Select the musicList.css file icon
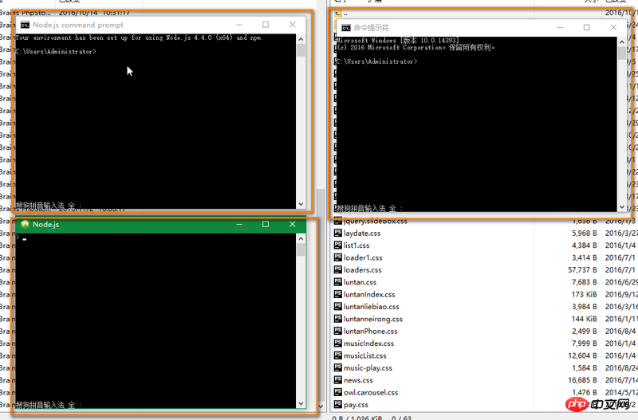This screenshot has height=420, width=638. coord(337,355)
